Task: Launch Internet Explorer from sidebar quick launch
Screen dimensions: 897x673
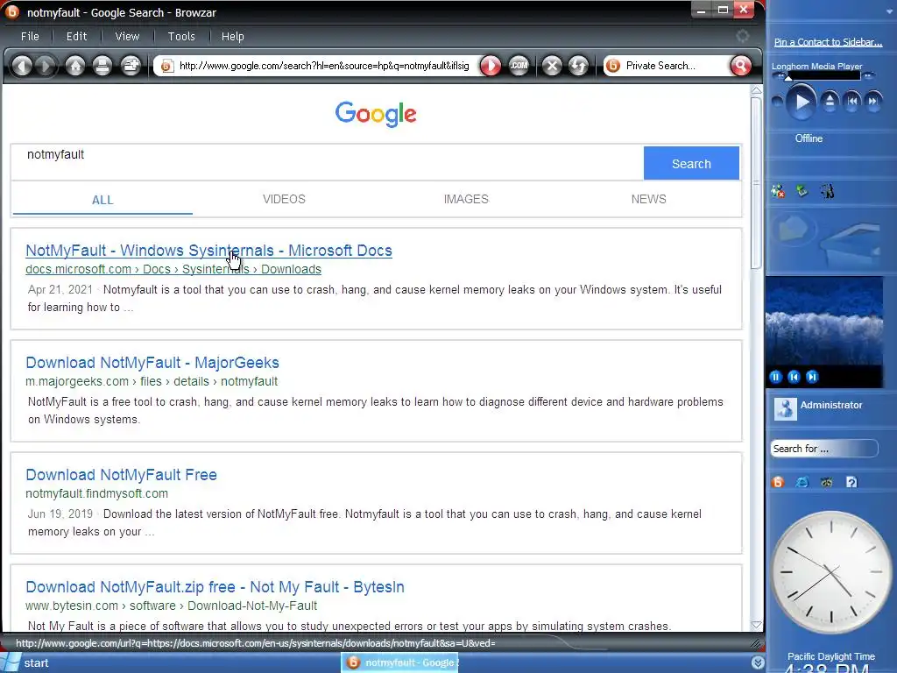Action: point(802,482)
